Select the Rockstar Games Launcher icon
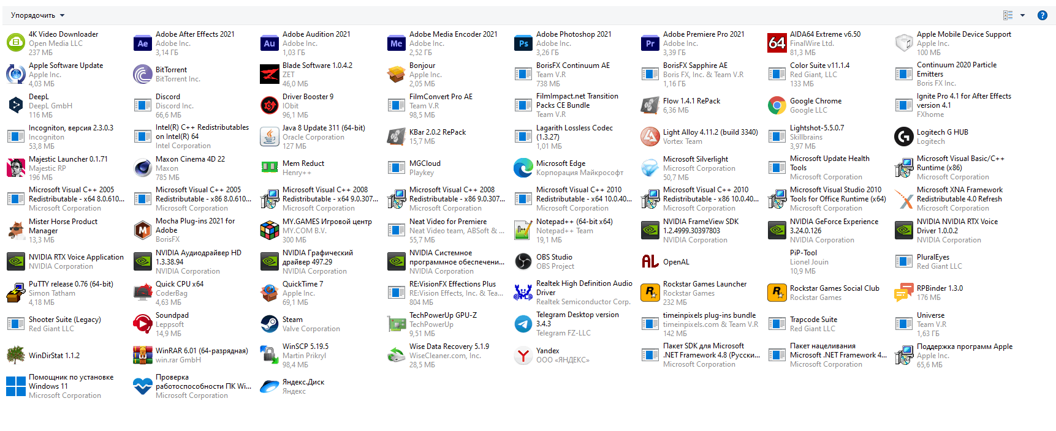The height and width of the screenshot is (431, 1056). click(650, 293)
